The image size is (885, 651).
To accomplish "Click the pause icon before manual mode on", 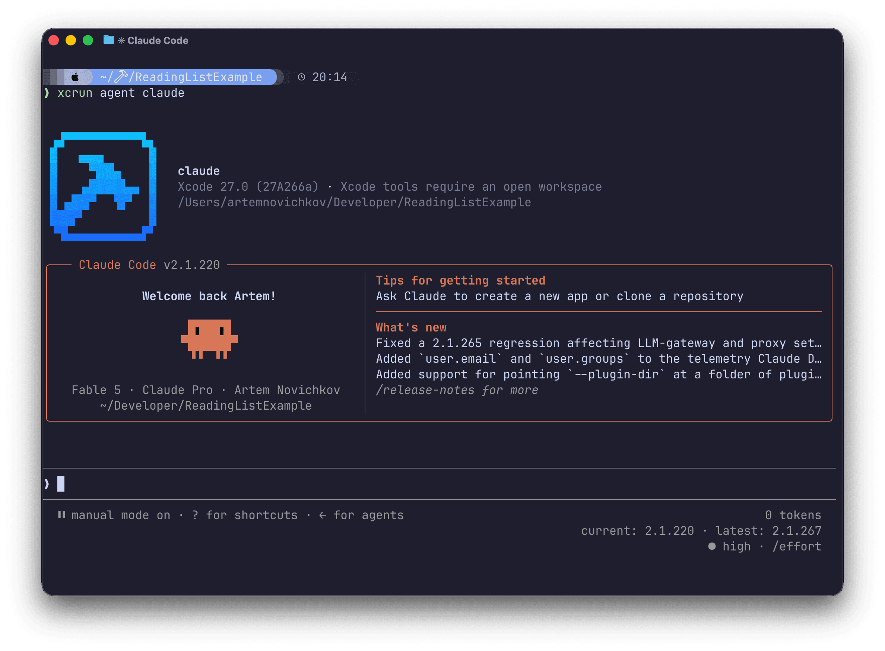I will [61, 515].
